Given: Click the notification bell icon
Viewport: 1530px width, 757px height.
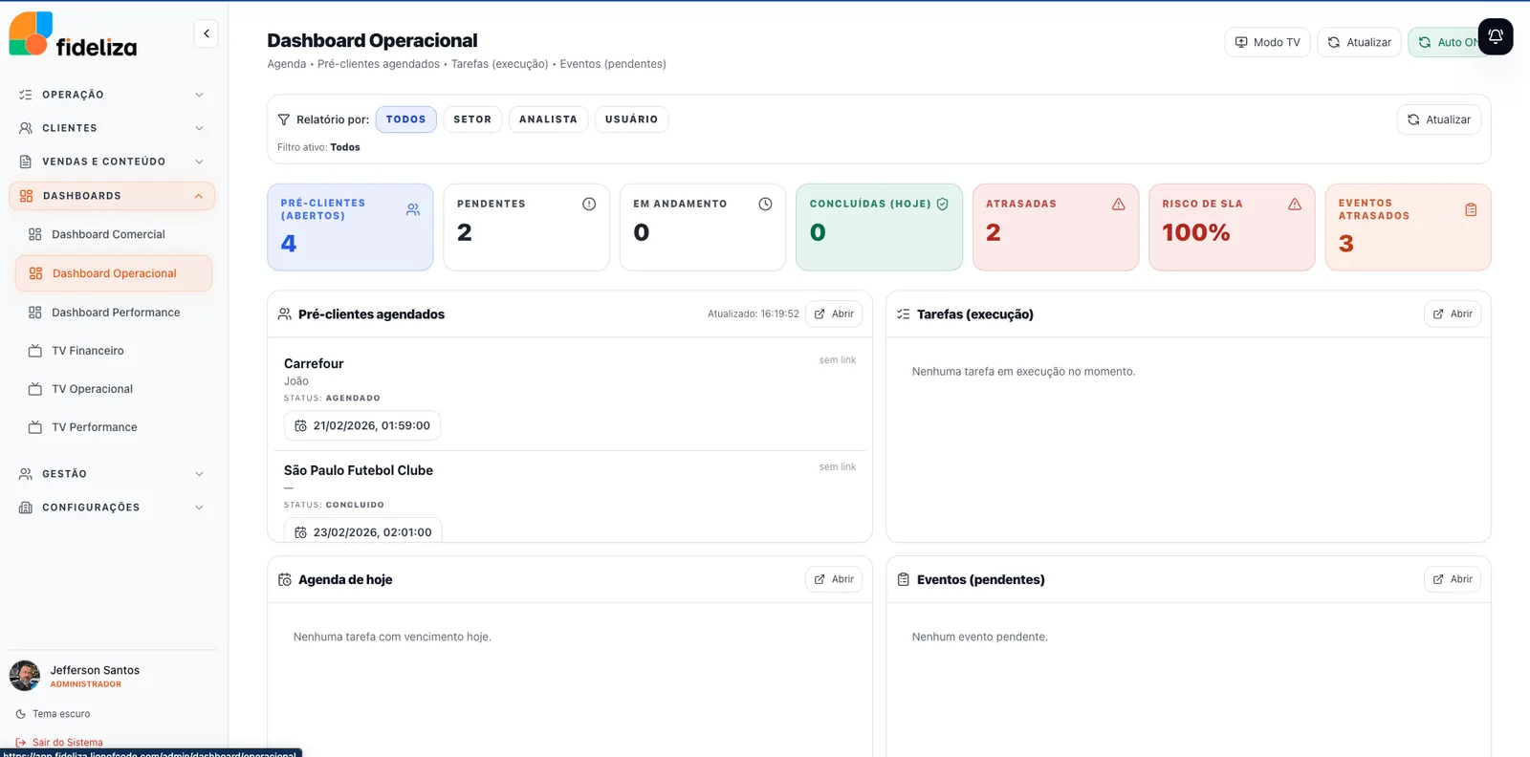Looking at the screenshot, I should (1496, 36).
